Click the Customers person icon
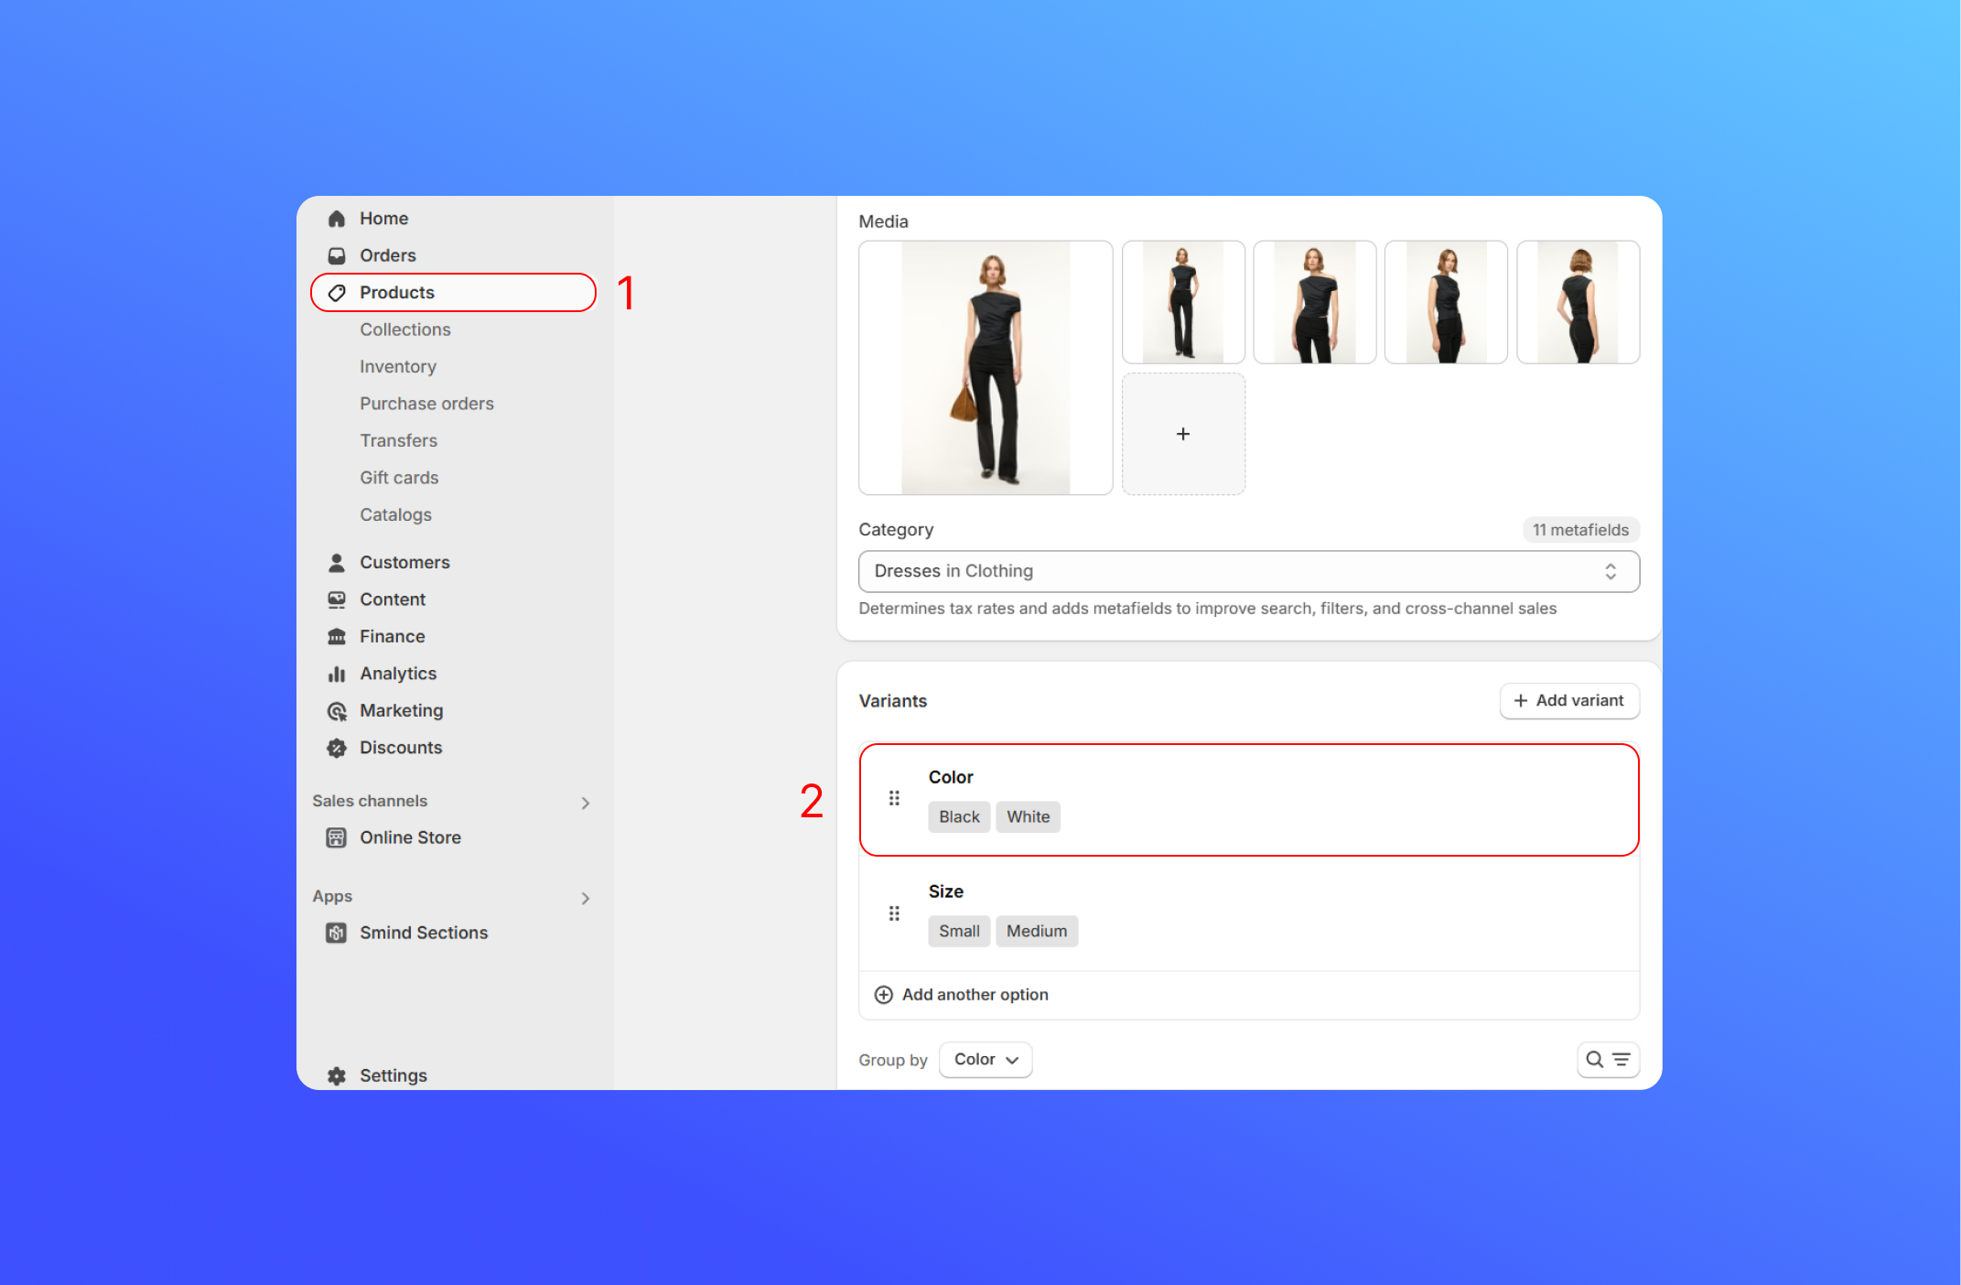 [337, 563]
